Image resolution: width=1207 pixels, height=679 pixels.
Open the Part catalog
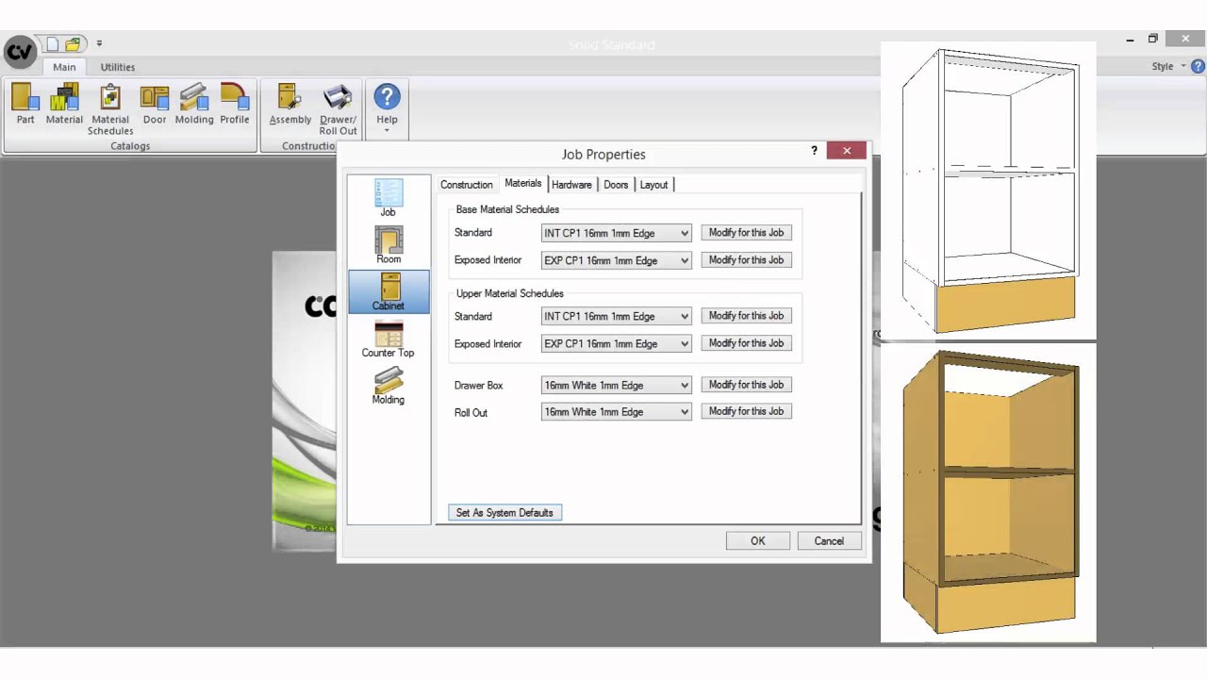(25, 104)
